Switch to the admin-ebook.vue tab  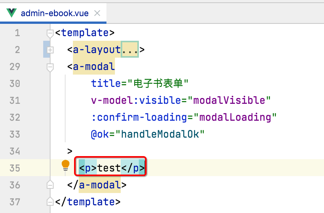pyautogui.click(x=53, y=13)
